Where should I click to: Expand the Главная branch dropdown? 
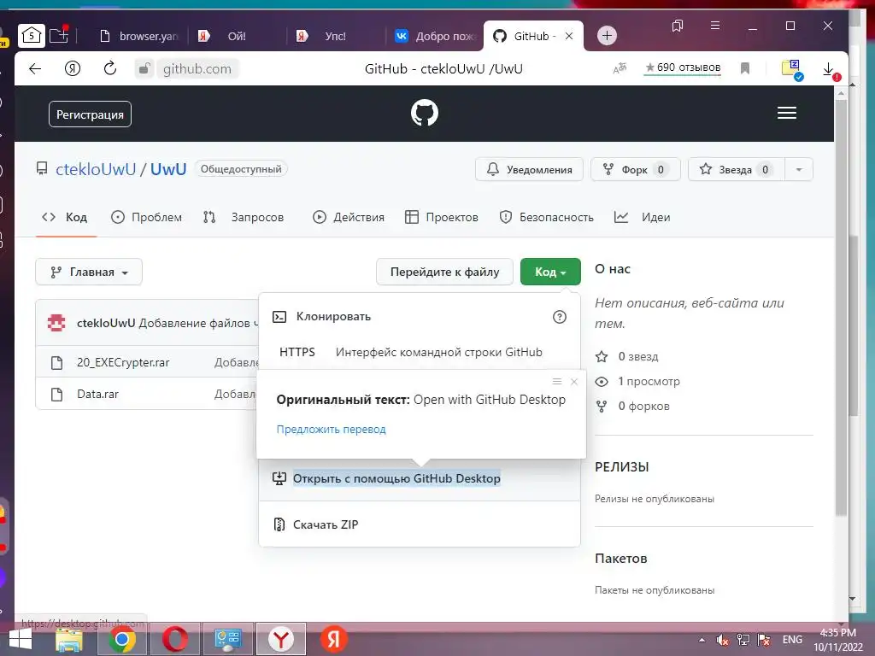pos(89,272)
